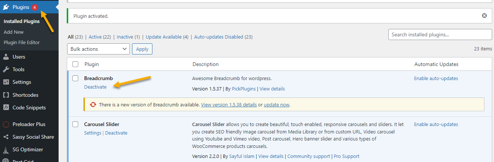Open Installed Plugins submenu item
The width and height of the screenshot is (494, 162).
22,21
